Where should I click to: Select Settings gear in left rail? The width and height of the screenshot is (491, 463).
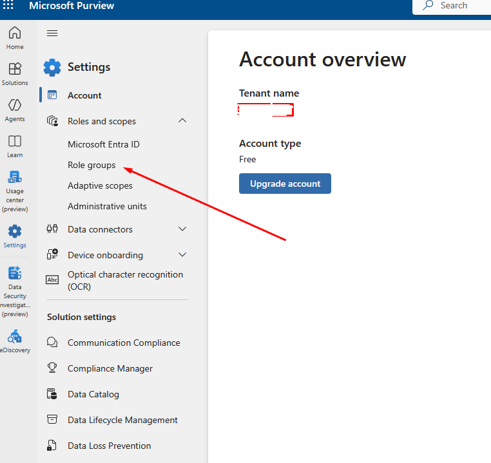[x=15, y=232]
